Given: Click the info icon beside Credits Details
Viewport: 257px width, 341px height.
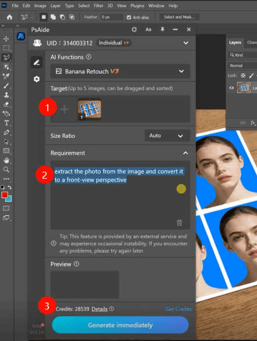Looking at the screenshot, I should click(111, 308).
